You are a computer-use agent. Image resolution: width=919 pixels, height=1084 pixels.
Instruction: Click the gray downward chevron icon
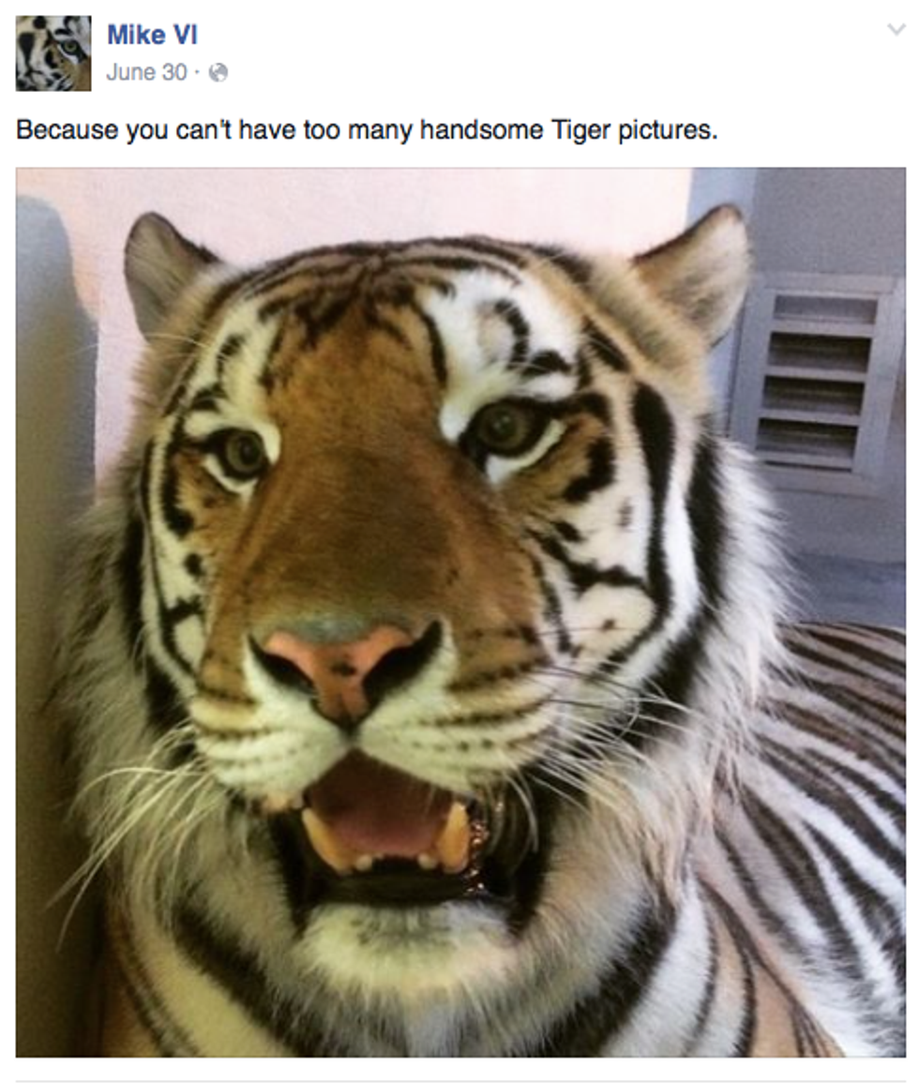(x=896, y=30)
